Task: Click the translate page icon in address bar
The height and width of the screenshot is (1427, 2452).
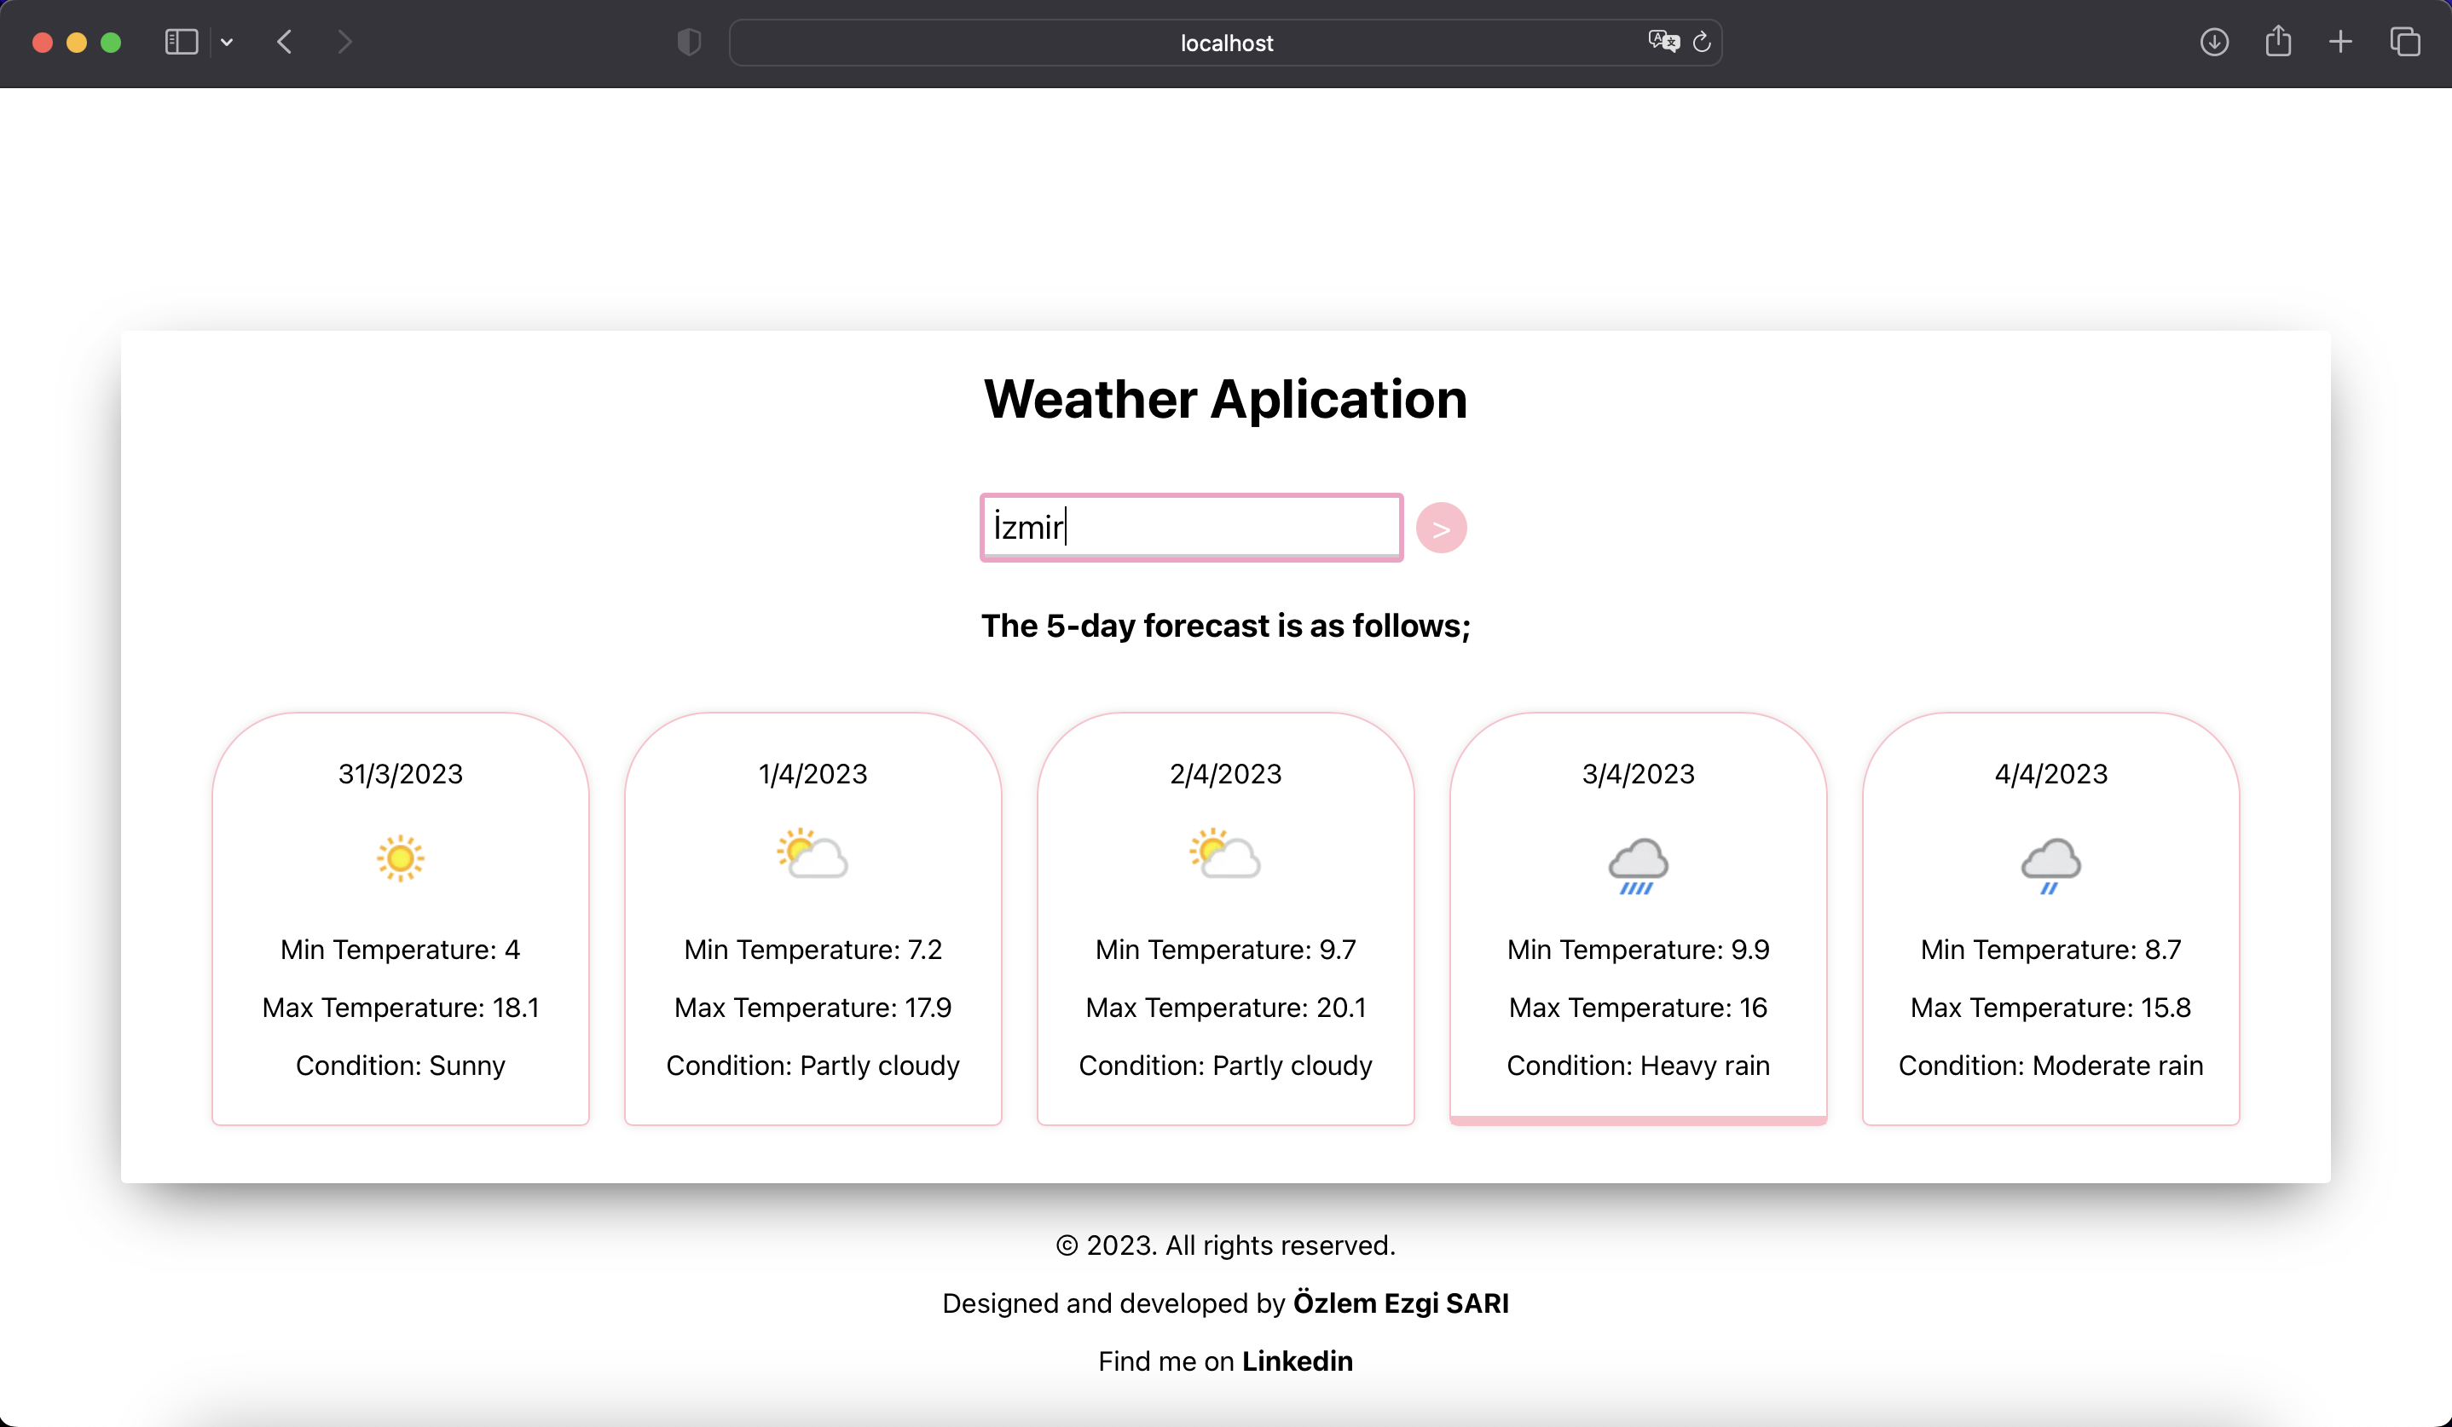Action: pos(1663,42)
